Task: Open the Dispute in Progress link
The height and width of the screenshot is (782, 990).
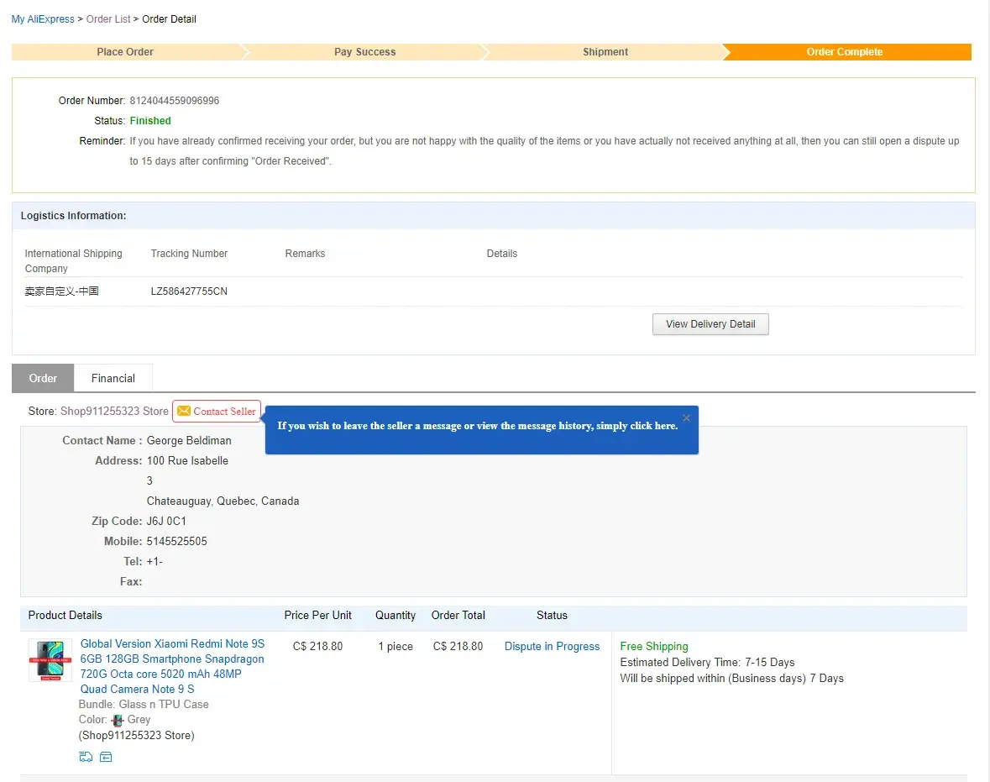Action: [552, 646]
